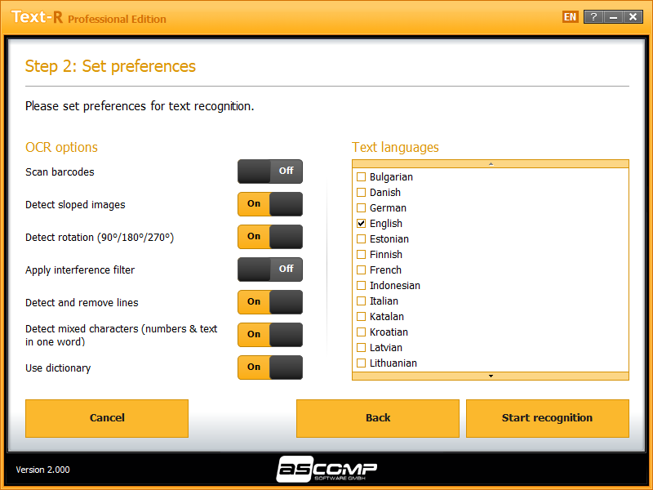
Task: Close the Text-R window
Action: coord(633,16)
